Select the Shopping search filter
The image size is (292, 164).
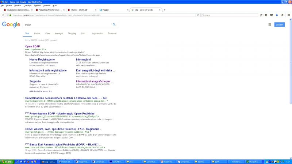click(x=72, y=34)
